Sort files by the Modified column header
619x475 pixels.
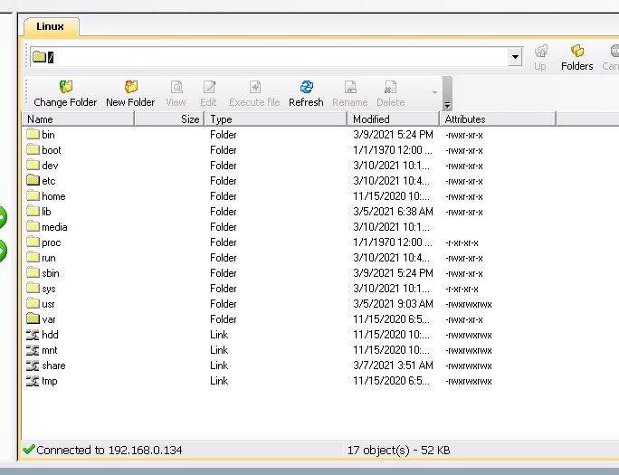[393, 119]
